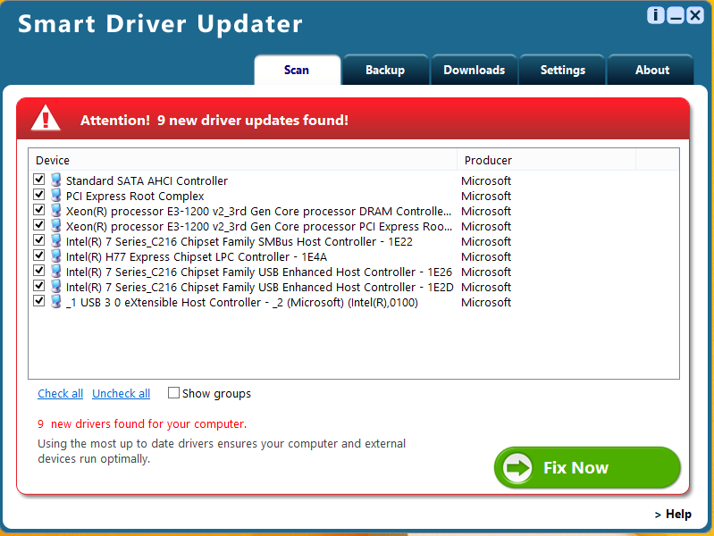Click device icon for SMBus Host Controller 1E22
Viewport: 714px width, 536px height.
(x=56, y=240)
